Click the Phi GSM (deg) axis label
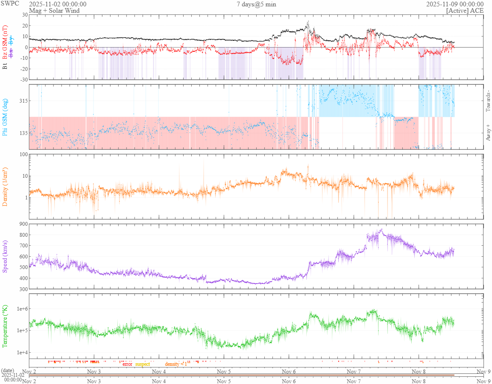 coord(5,117)
